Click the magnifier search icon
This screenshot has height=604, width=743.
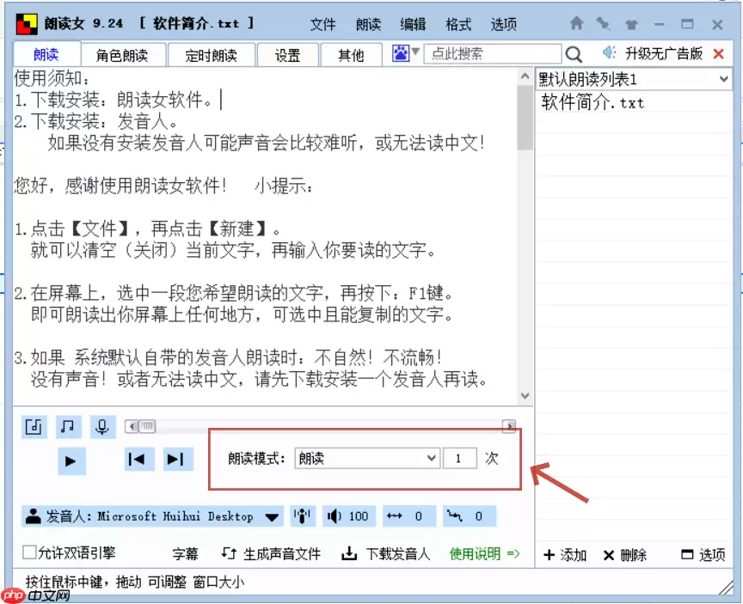[574, 53]
